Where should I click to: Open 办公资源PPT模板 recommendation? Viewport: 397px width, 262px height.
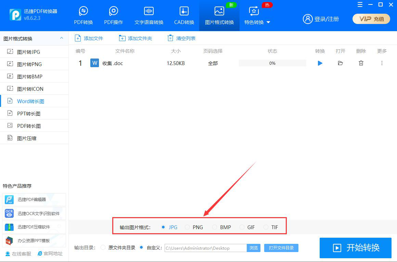pyautogui.click(x=34, y=241)
